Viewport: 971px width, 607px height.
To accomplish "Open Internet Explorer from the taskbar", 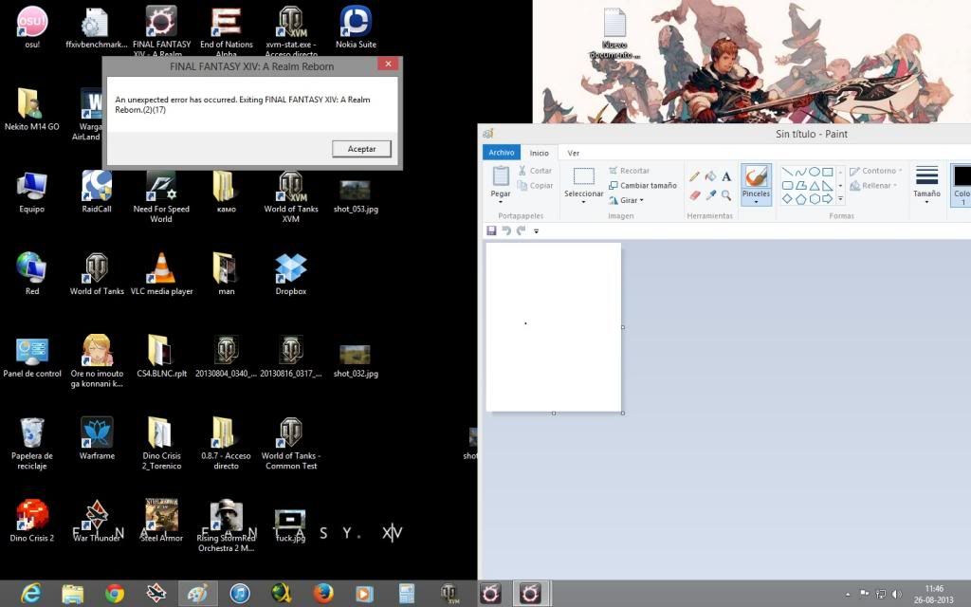I will pos(30,594).
